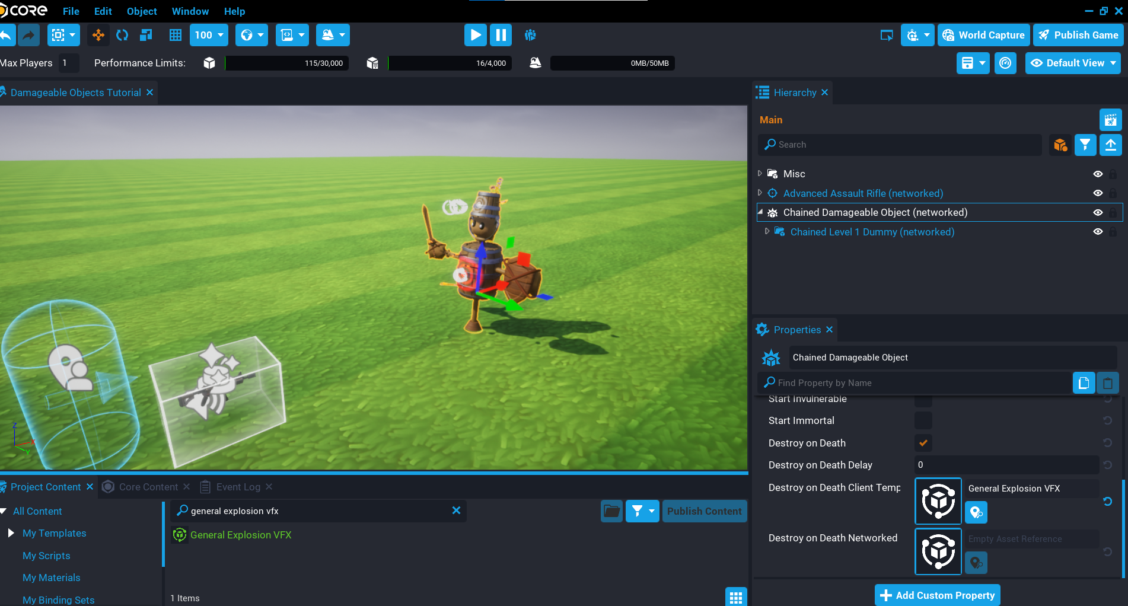Switch to the Core Content tab

(x=148, y=487)
